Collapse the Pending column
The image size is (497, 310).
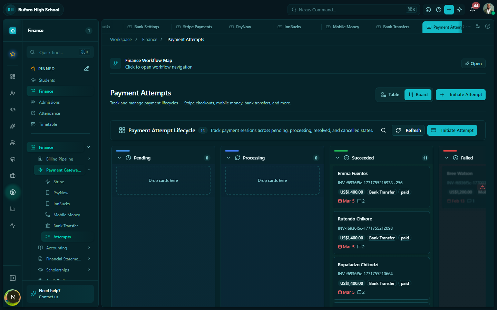pos(119,158)
